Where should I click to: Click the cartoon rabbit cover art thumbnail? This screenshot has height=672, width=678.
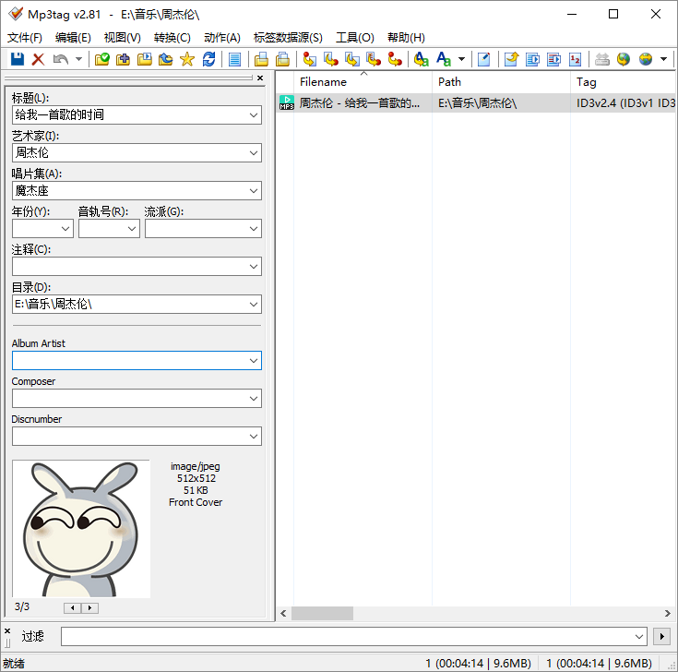[81, 529]
